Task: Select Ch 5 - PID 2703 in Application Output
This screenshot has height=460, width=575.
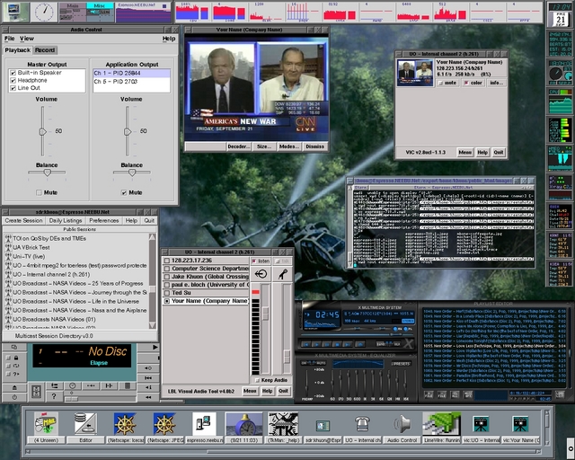Action: 131,82
